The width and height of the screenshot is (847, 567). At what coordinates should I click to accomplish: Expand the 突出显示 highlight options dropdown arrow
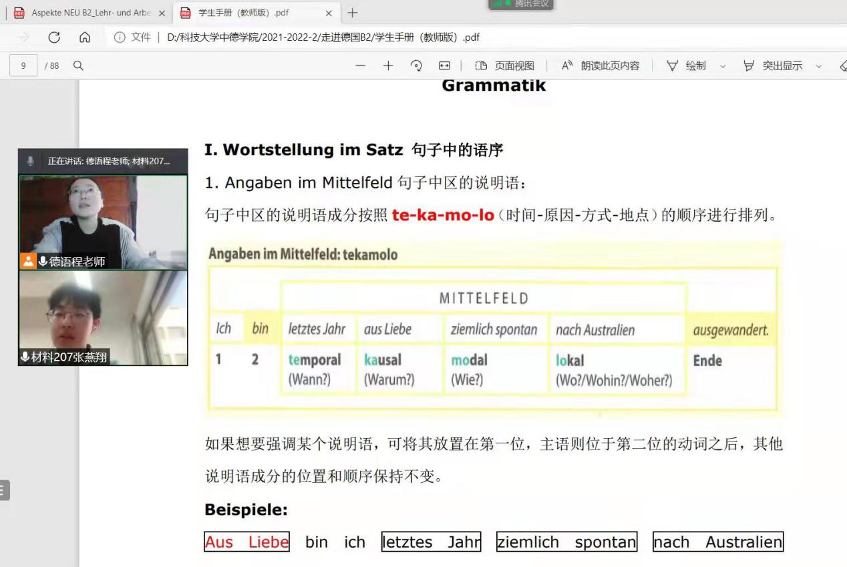(x=818, y=66)
